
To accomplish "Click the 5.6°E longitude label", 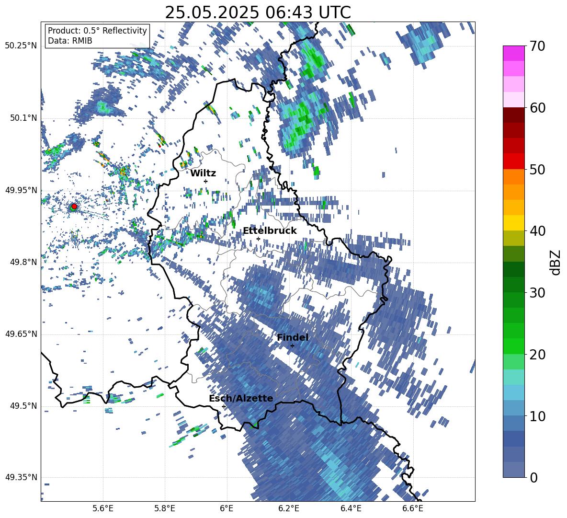I will (x=103, y=508).
